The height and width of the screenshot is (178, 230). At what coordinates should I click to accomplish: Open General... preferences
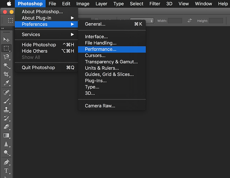click(x=112, y=24)
